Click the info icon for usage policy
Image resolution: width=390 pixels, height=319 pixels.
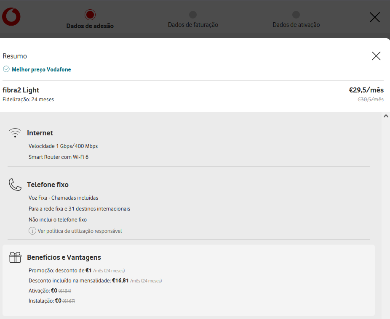32,231
